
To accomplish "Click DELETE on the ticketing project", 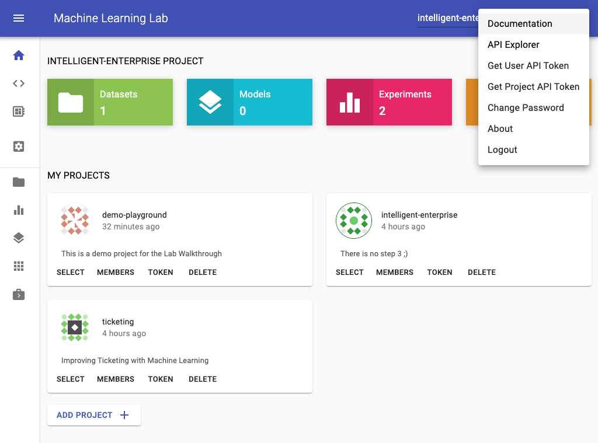I will (203, 379).
